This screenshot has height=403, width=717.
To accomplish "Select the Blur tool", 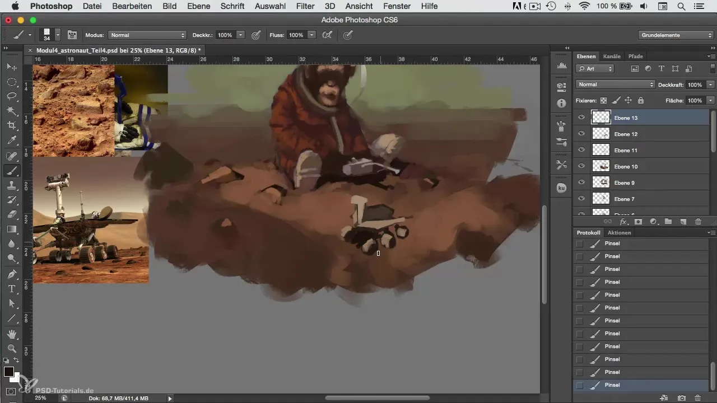I will click(x=11, y=243).
